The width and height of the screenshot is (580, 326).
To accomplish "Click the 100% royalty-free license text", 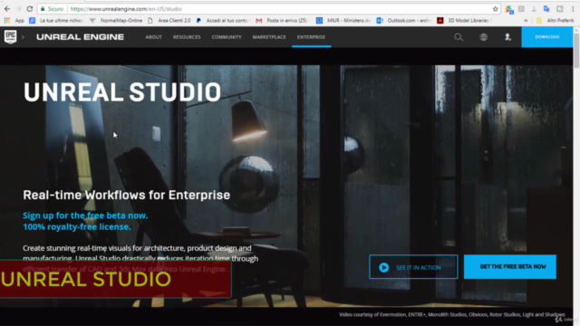I will [x=77, y=227].
